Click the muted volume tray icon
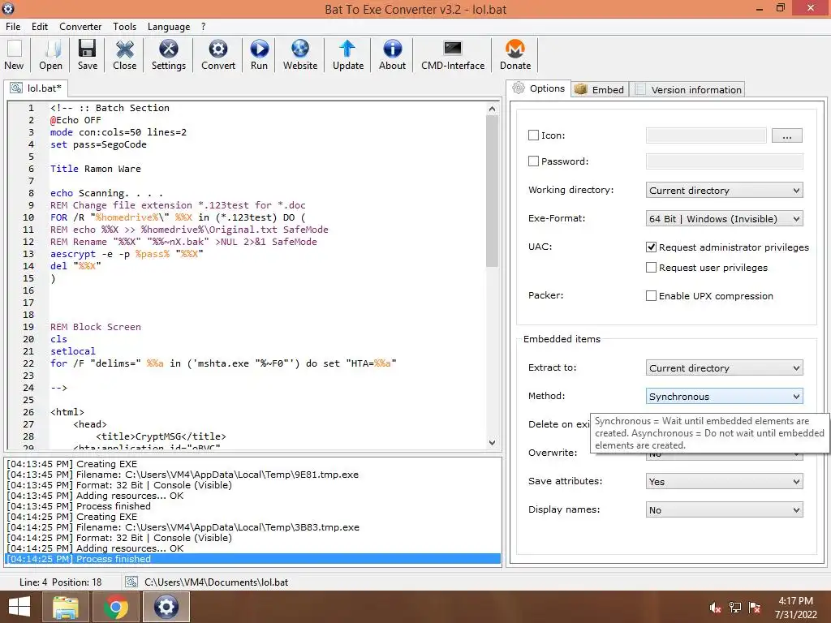 [715, 608]
